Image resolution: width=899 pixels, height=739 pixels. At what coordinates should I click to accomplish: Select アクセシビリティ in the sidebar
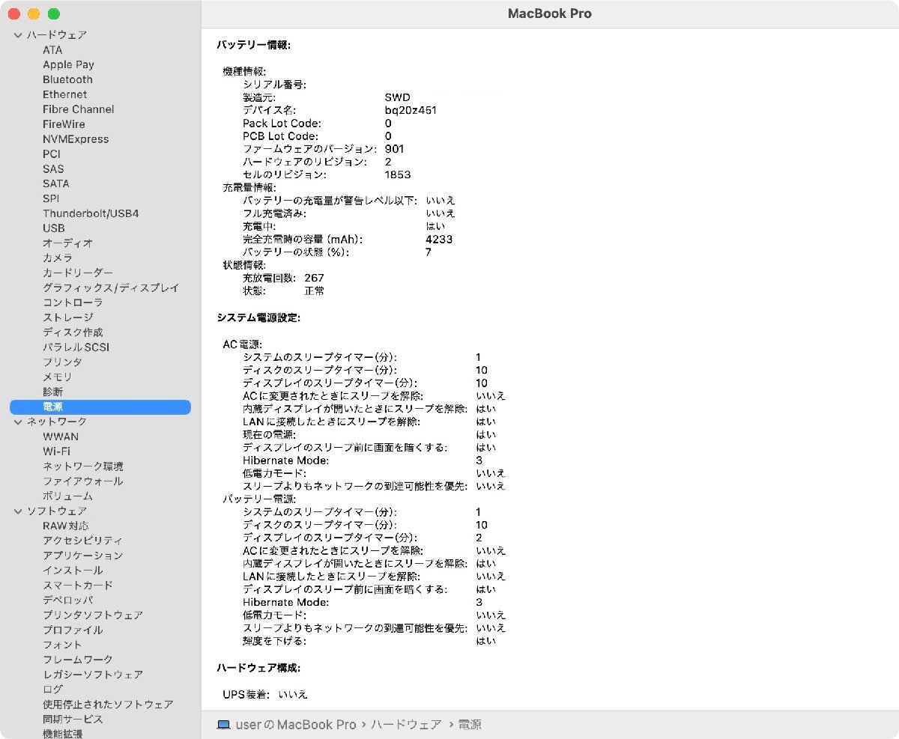(x=83, y=541)
